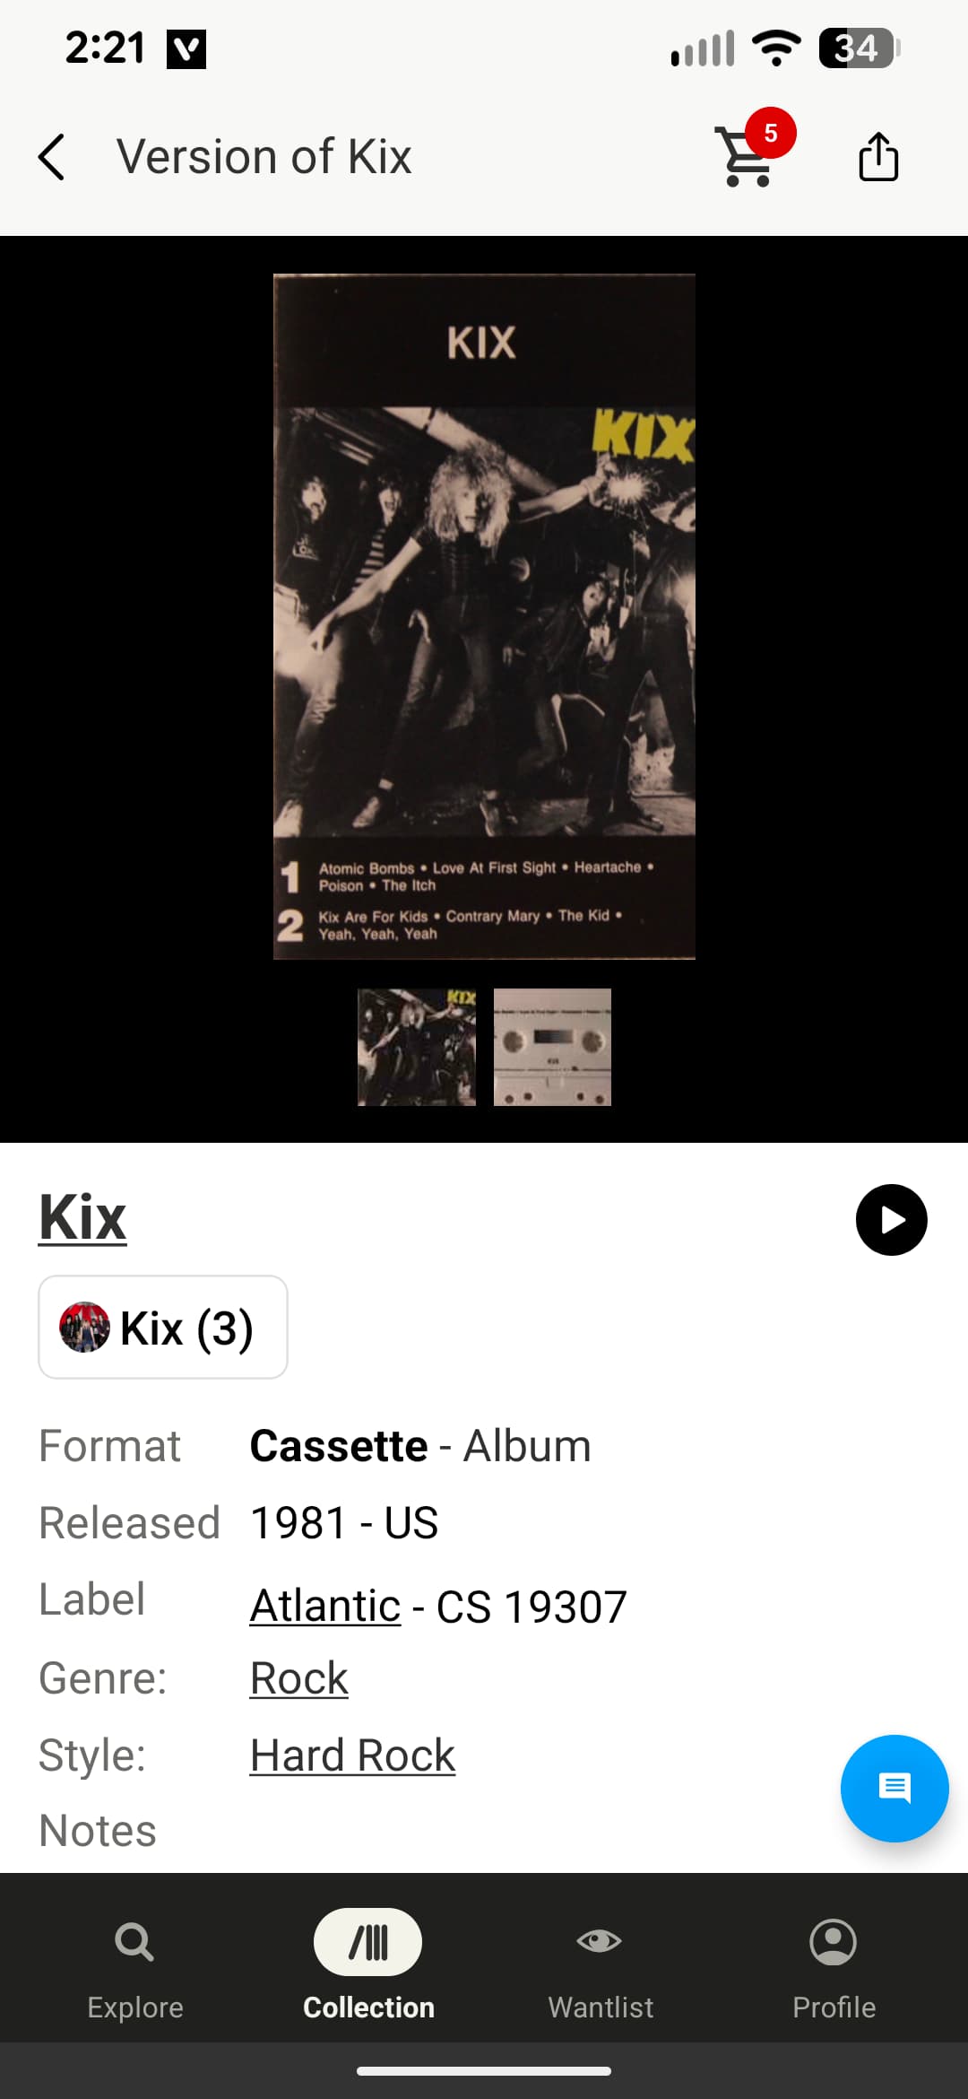Tap the Explore tab label
This screenshot has width=968, height=2099.
pos(135,2008)
